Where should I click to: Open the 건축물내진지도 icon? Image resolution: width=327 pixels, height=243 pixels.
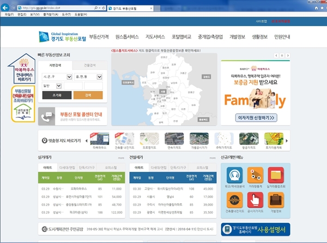pos(234,200)
